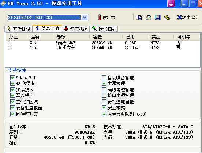Image resolution: width=202 pixels, height=153 pixels.
Task: Click the 类型 column header
Action: 161,37
